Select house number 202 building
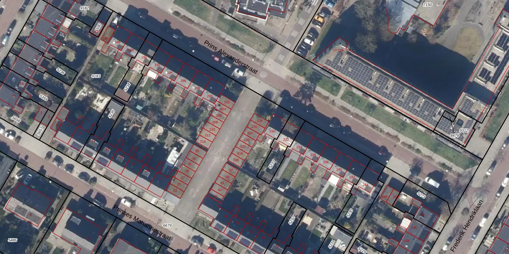Image resolution: width=509 pixels, height=254 pixels. click(x=227, y=102)
